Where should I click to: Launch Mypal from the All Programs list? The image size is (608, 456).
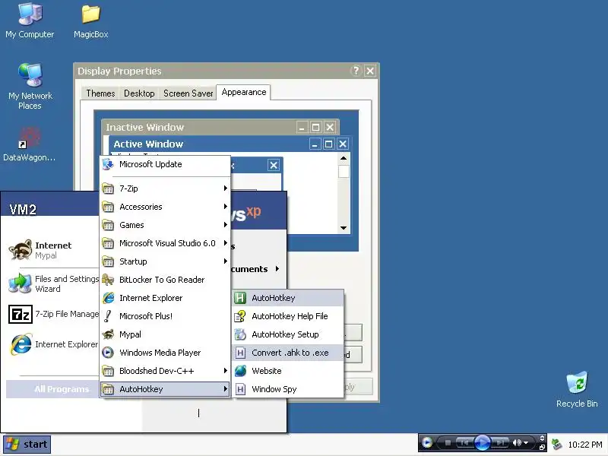pyautogui.click(x=165, y=334)
